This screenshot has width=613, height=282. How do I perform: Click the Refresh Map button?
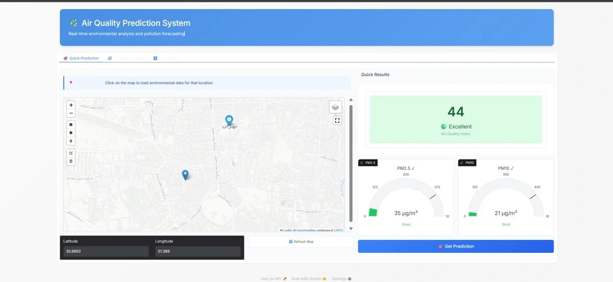301,242
